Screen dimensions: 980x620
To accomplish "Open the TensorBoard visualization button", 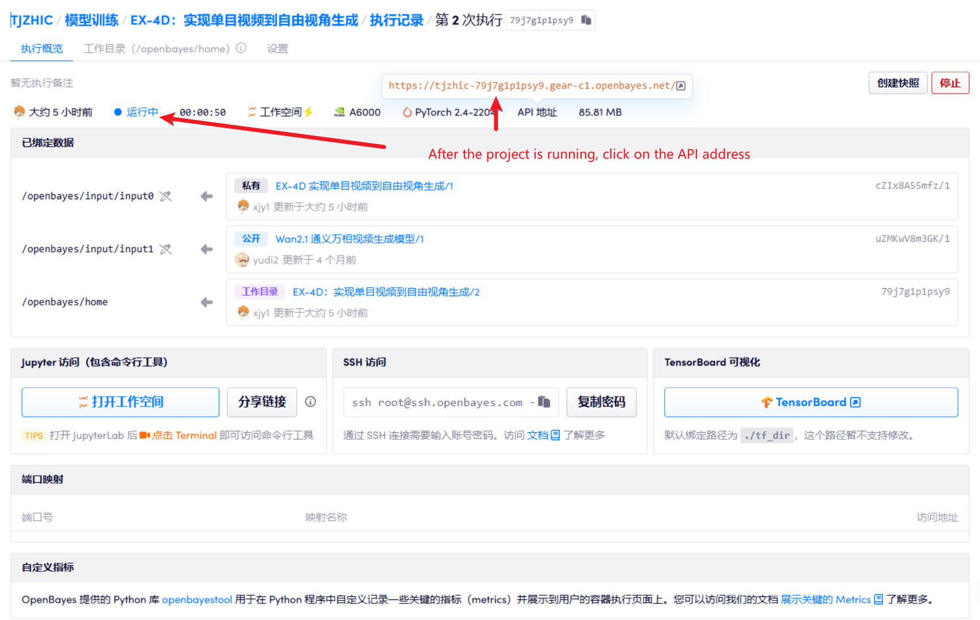I will [x=811, y=402].
